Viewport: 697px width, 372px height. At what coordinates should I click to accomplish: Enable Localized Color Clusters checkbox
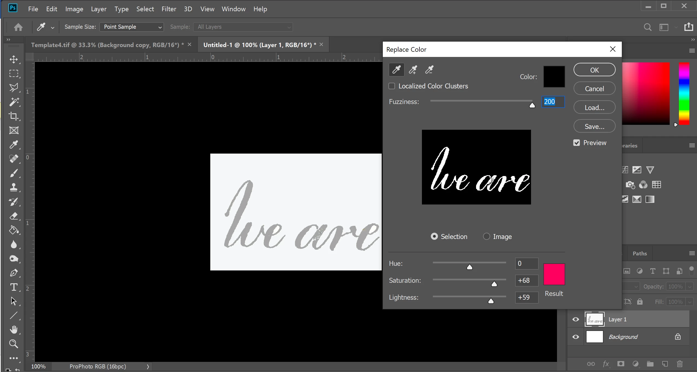(392, 86)
